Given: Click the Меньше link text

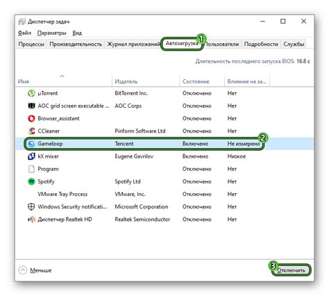Looking at the screenshot, I should click(x=41, y=270).
